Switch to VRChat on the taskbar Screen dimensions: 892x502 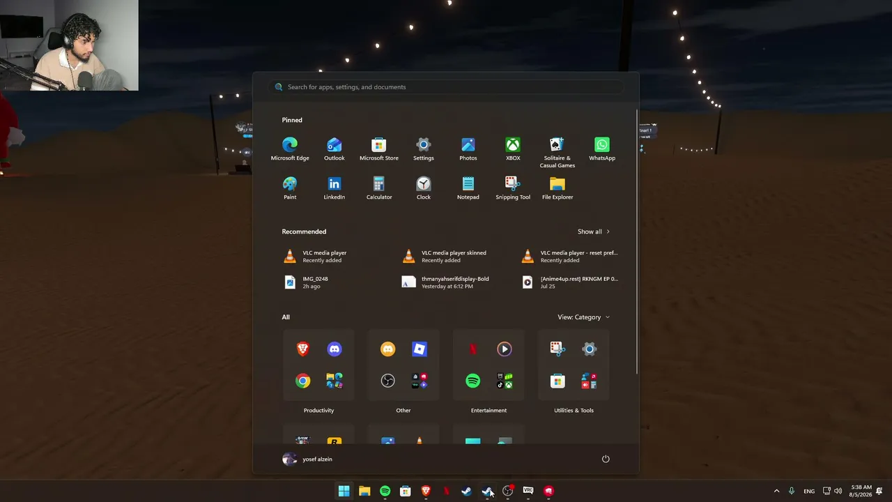528,491
